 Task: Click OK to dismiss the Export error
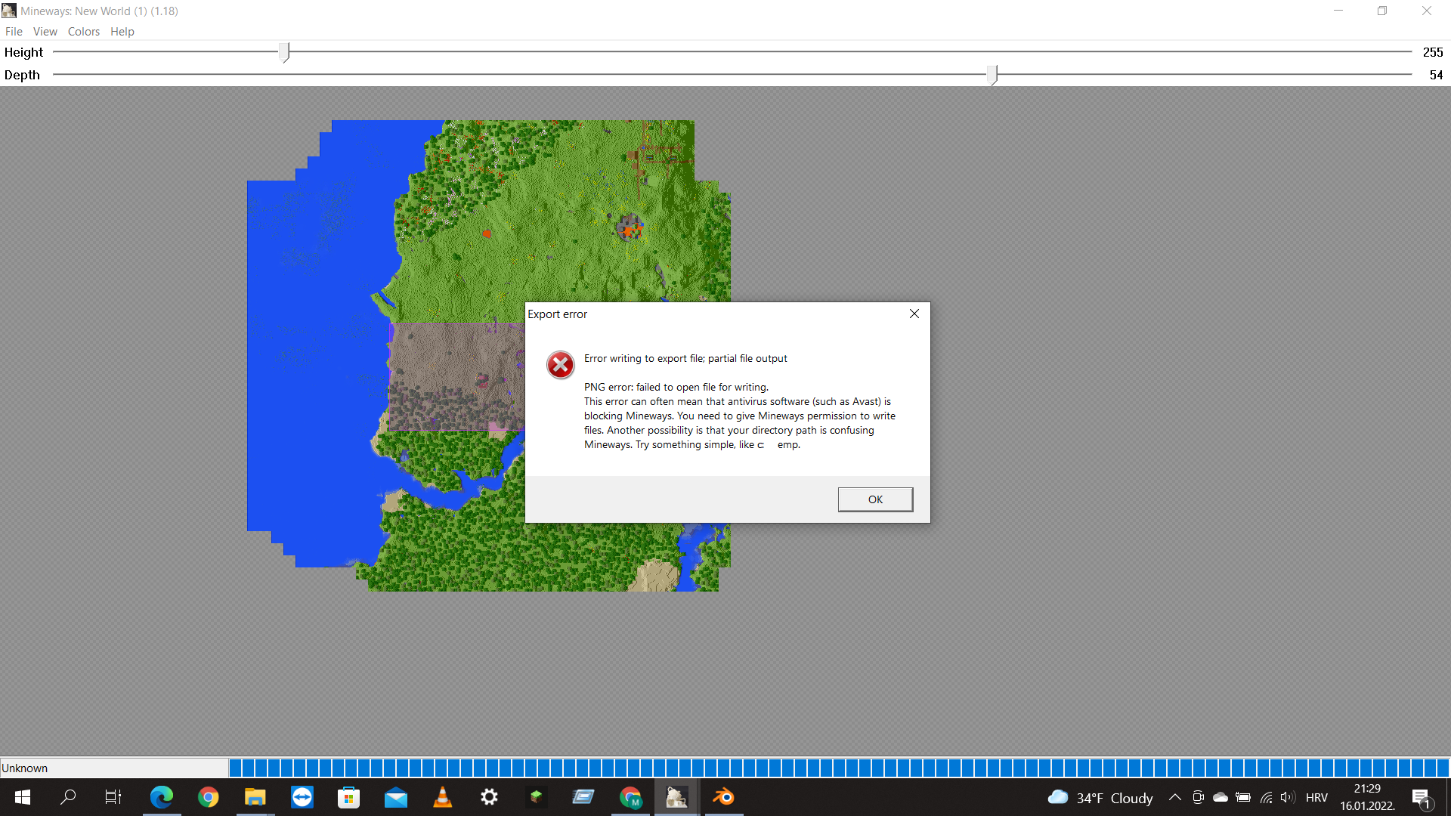874,499
